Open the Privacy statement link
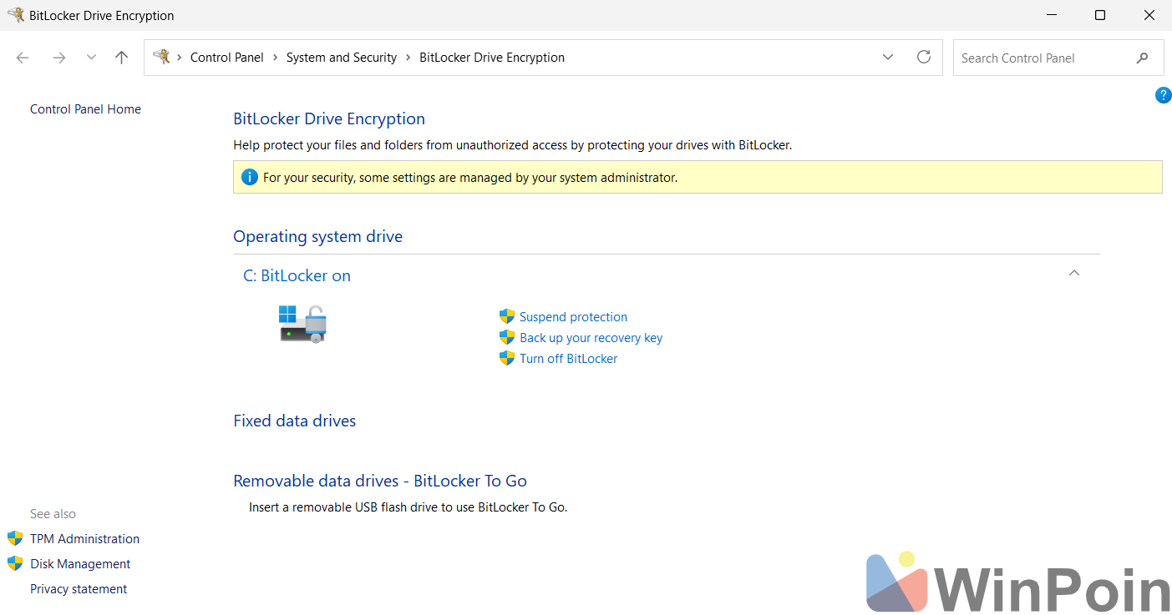This screenshot has height=615, width=1172. click(x=79, y=589)
